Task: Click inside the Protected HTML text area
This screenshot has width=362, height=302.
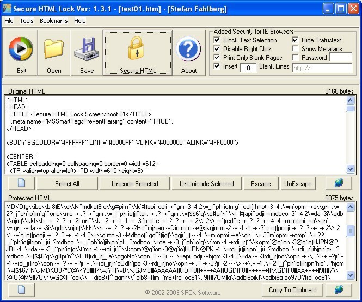Action: coord(175,241)
